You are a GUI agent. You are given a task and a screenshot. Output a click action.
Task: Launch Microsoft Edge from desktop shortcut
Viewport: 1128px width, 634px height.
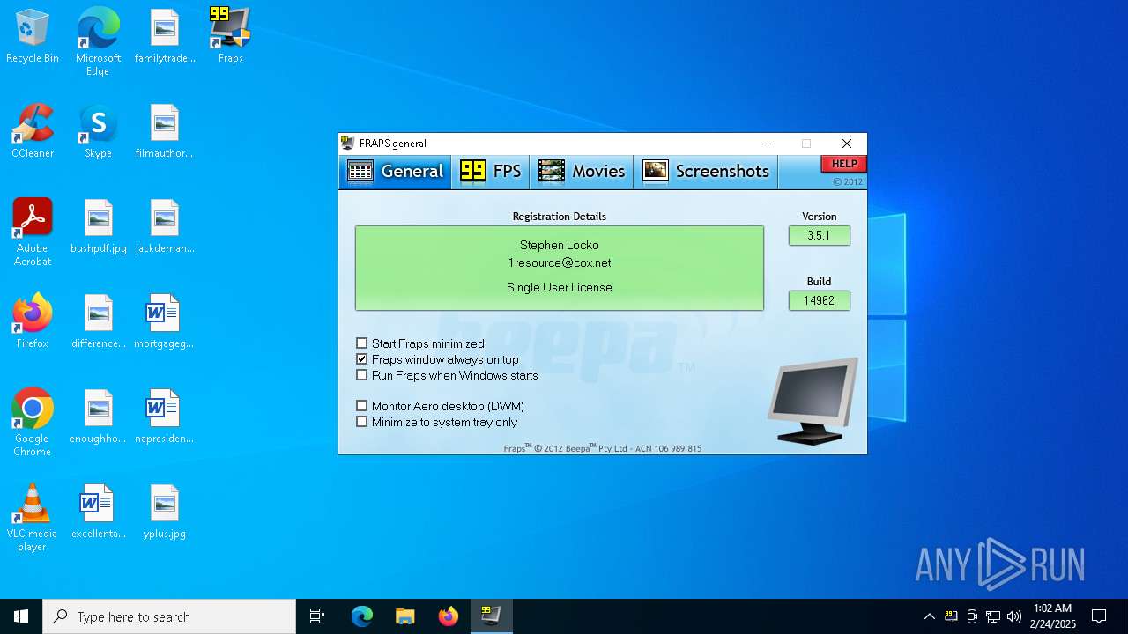[x=98, y=42]
